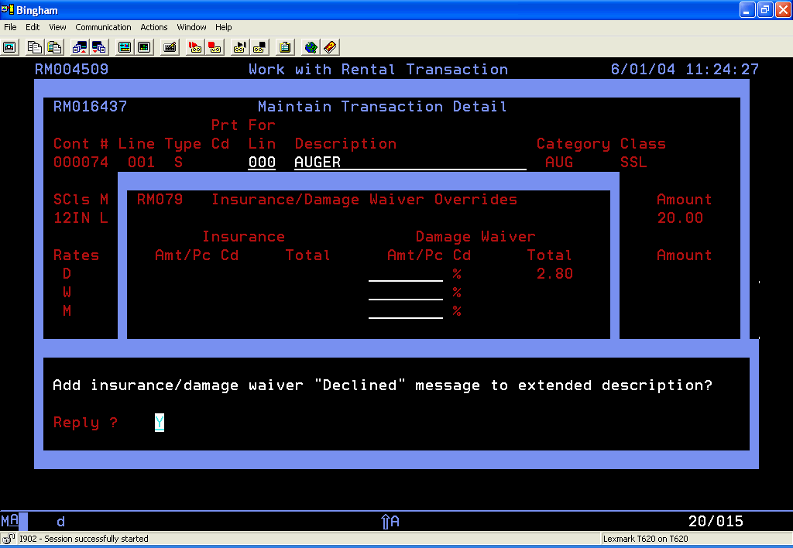The height and width of the screenshot is (548, 793).
Task: Paste clipboard contents into the session
Action: click(x=54, y=47)
